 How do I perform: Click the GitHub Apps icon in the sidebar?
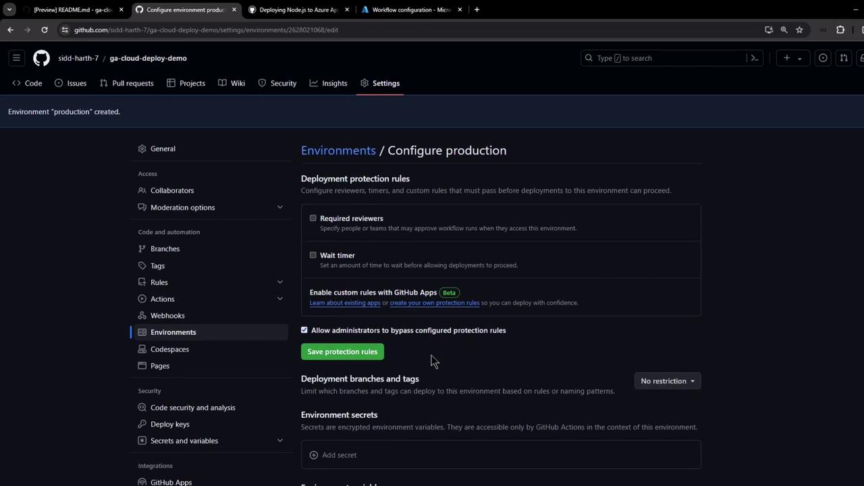142,482
